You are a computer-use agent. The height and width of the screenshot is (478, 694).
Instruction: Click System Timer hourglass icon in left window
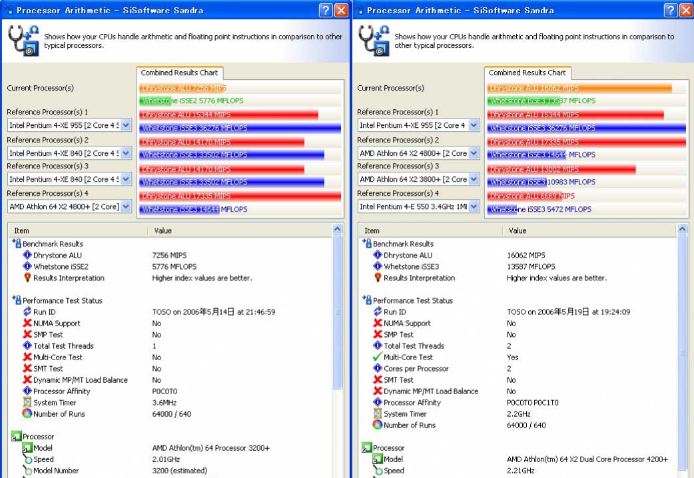[27, 402]
